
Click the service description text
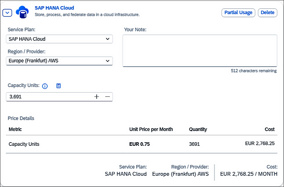pos(87,15)
